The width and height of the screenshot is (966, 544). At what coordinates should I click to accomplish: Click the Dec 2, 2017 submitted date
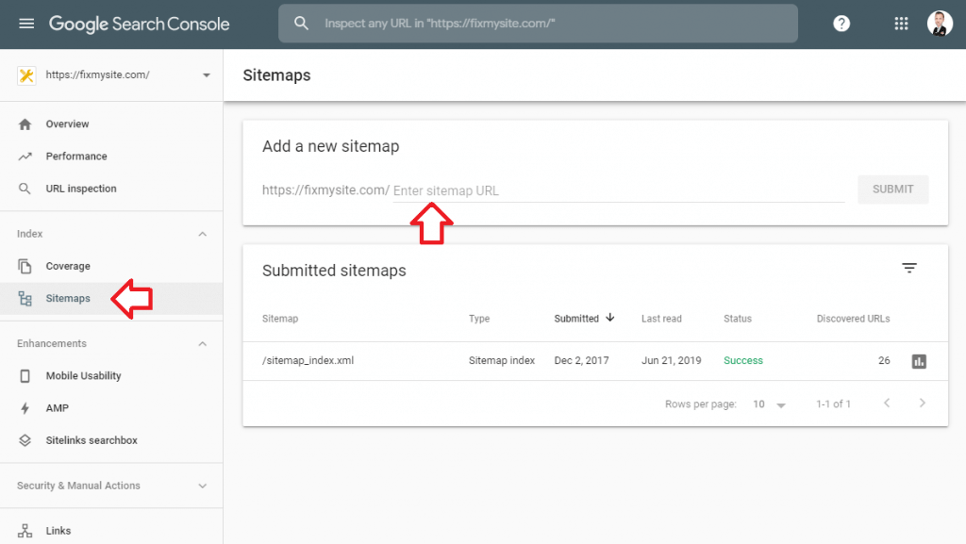point(581,360)
